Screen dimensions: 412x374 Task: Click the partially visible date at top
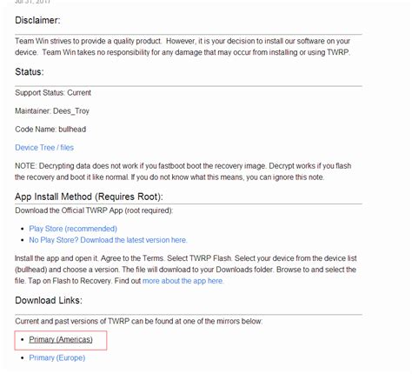click(32, 2)
